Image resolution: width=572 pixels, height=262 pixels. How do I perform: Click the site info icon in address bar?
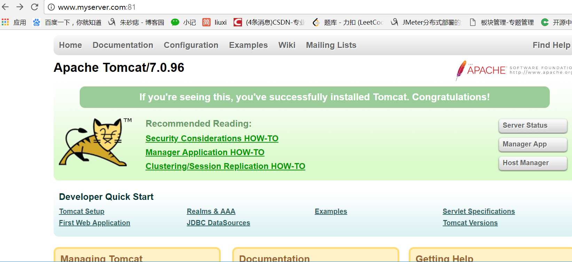(x=51, y=7)
